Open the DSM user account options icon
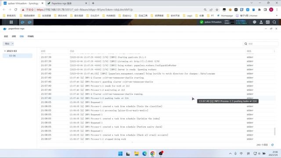 pos(261,22)
